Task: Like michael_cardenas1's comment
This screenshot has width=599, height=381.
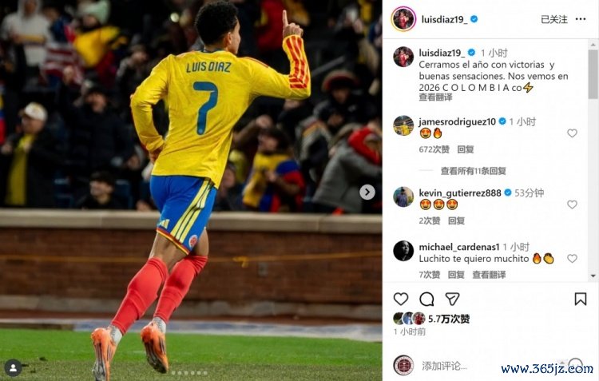Action: click(572, 258)
